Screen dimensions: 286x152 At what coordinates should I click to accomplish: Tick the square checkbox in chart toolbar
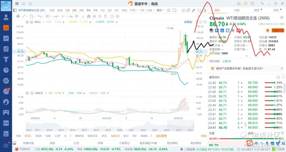click(174, 10)
